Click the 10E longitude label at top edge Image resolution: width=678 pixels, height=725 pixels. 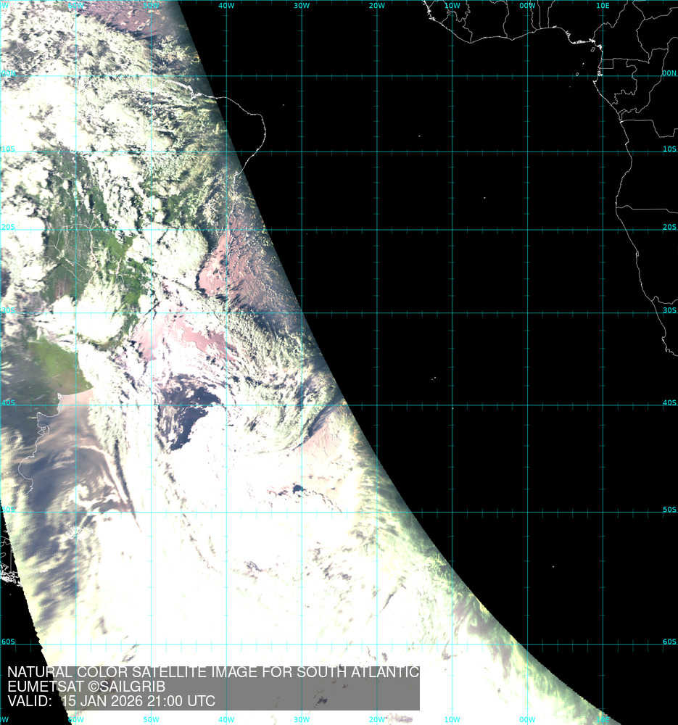tap(602, 6)
